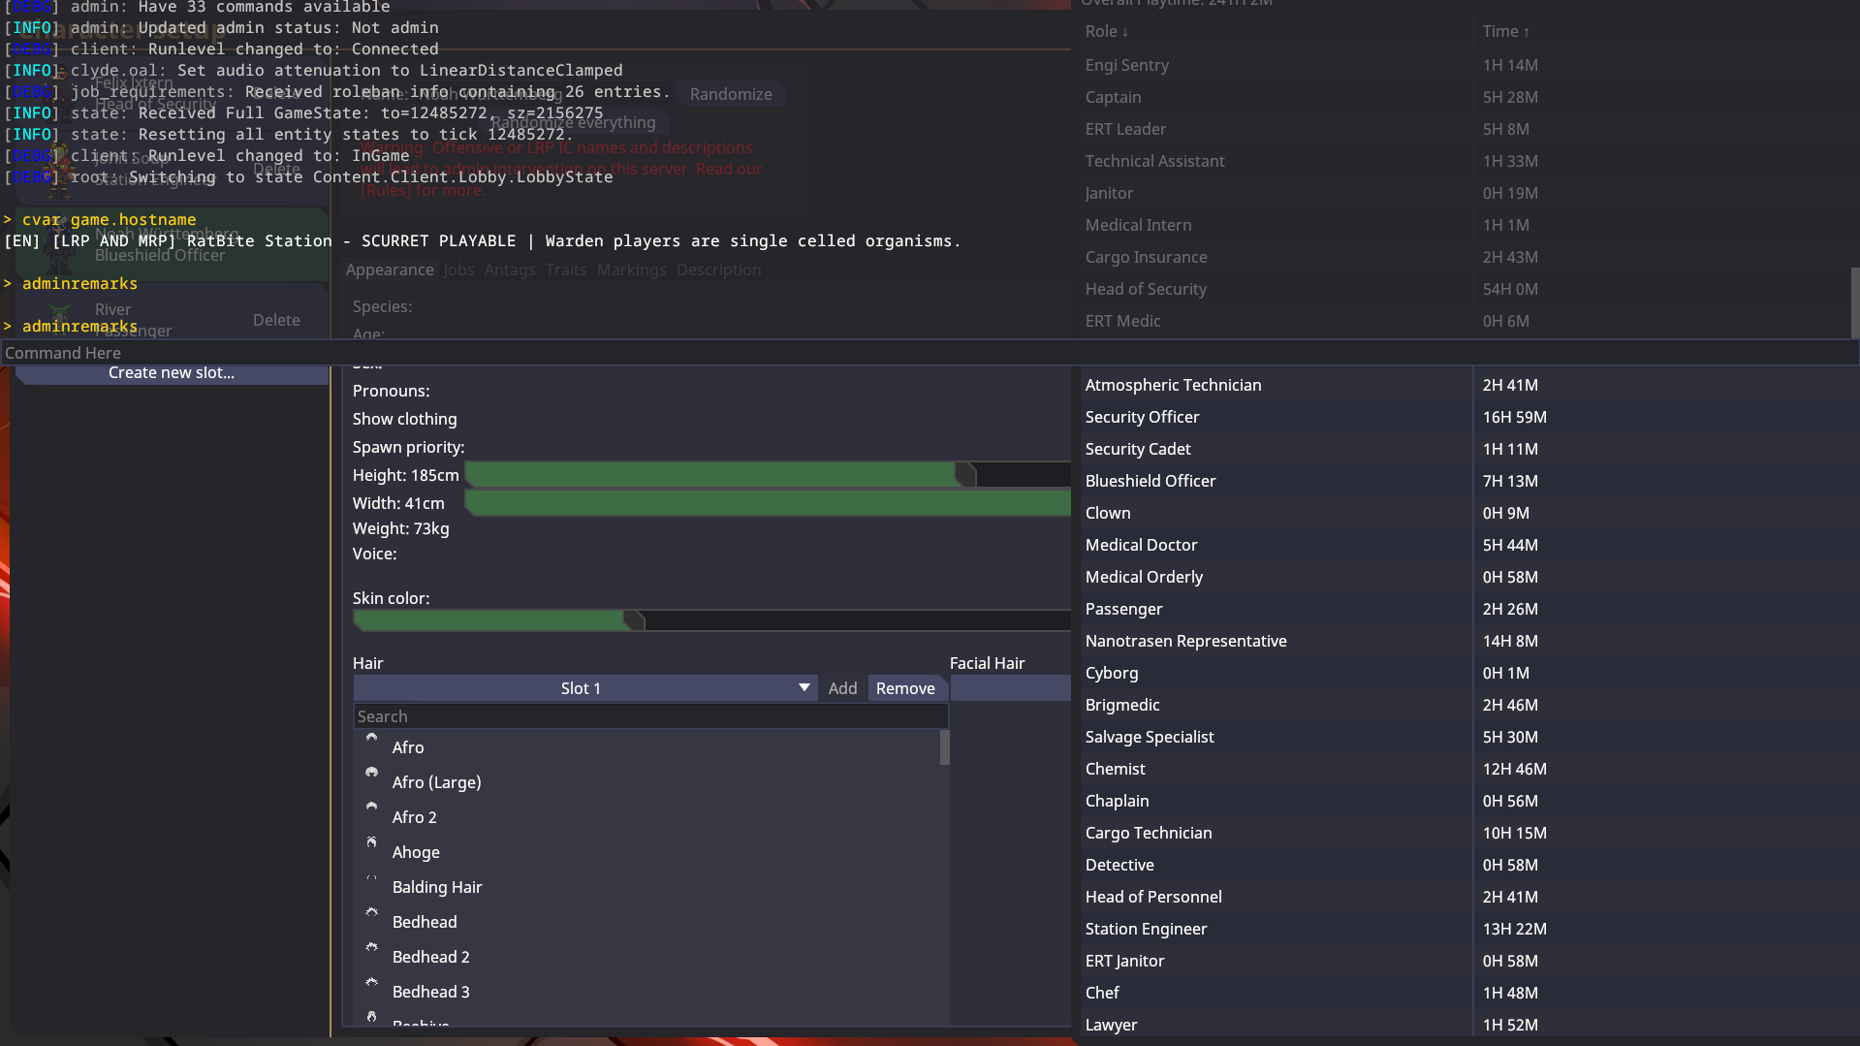Focus the hair Search field
The height and width of the screenshot is (1046, 1860).
point(649,716)
